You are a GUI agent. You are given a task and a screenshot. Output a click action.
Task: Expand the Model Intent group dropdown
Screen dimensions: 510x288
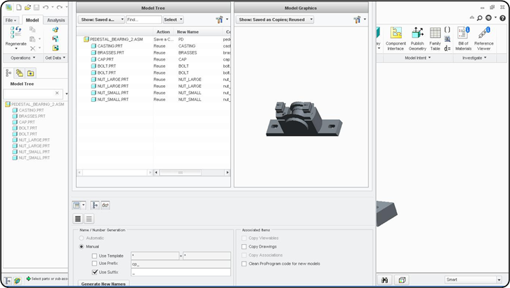[418, 58]
